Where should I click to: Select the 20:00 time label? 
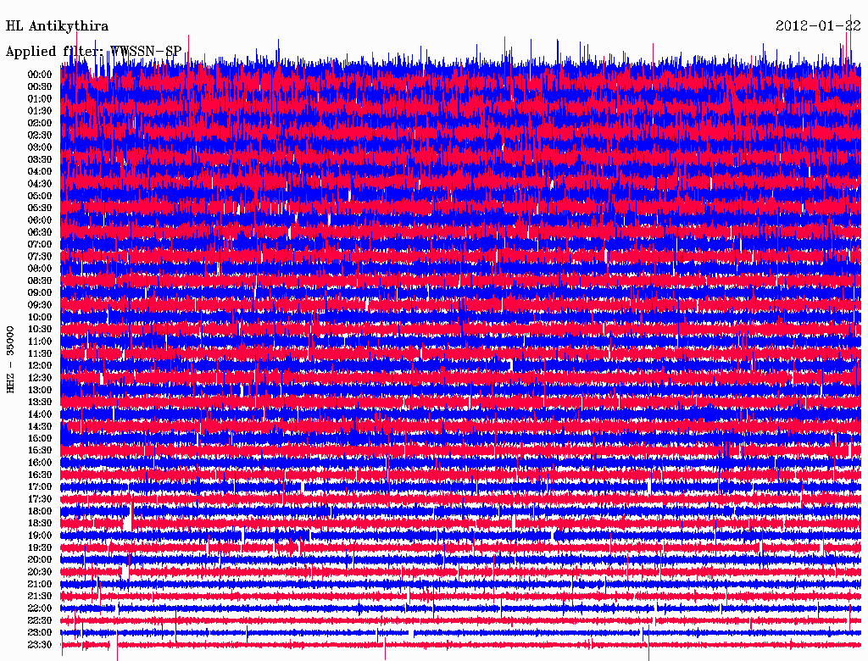point(40,559)
